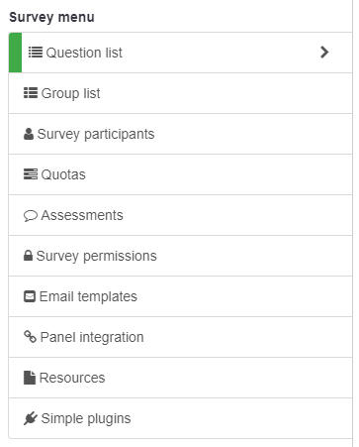Click the Assessments speech bubble icon
Viewport: 359px width, 447px height.
tap(31, 215)
